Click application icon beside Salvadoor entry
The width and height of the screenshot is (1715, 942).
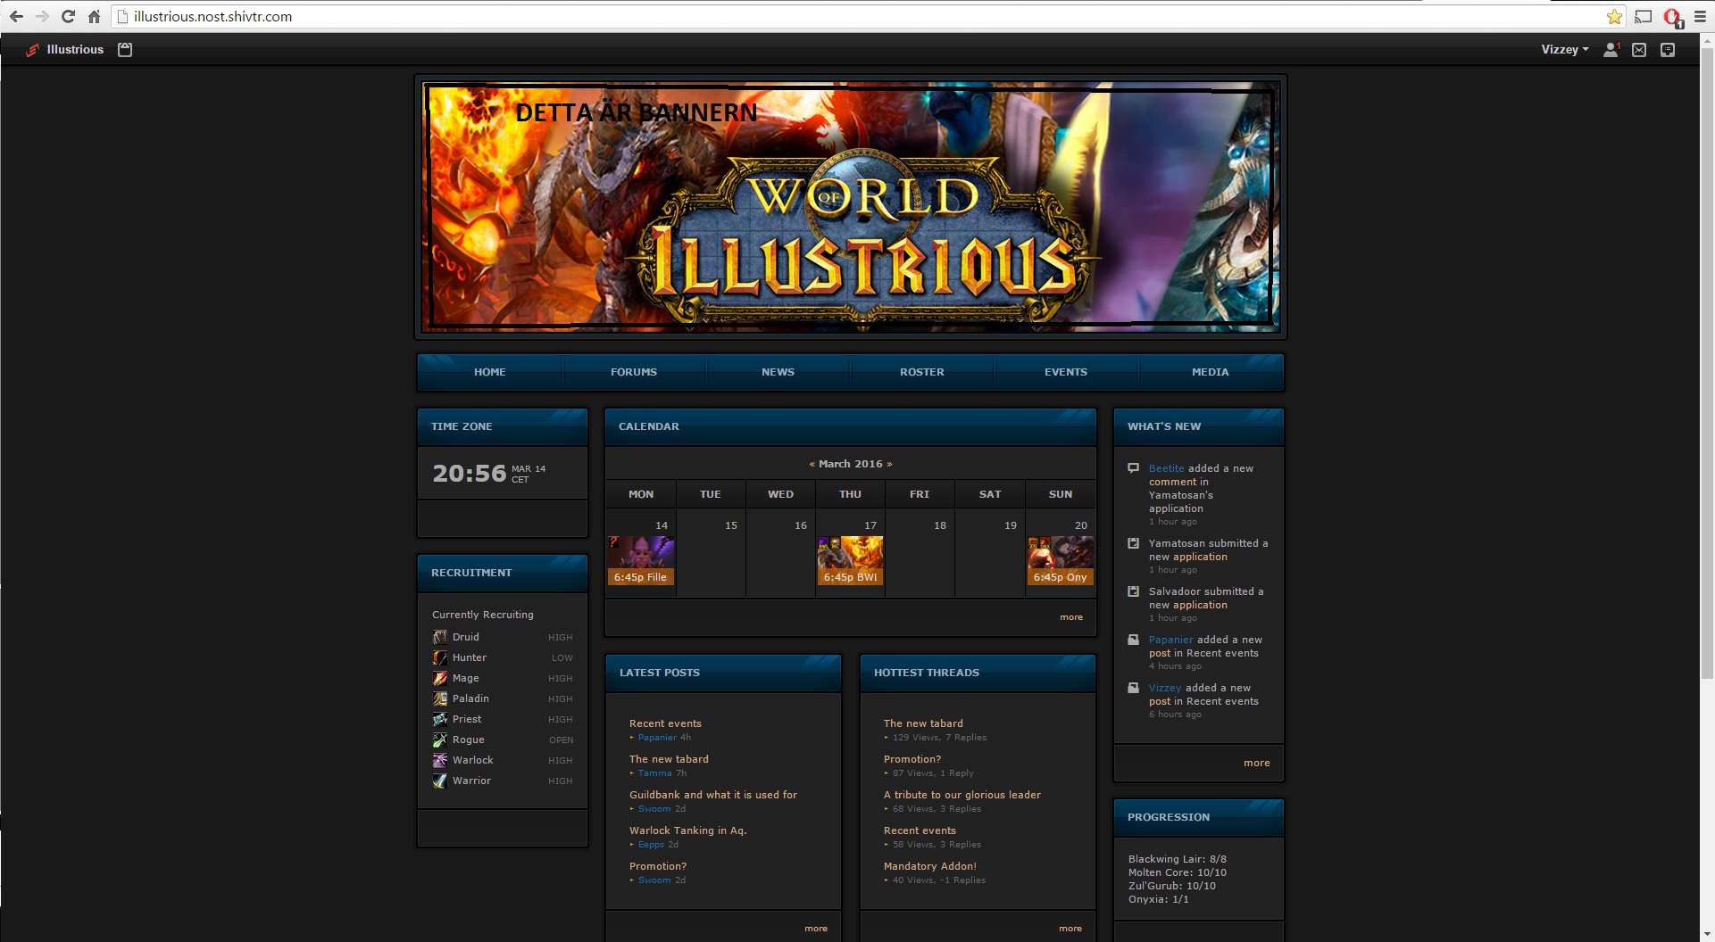pos(1133,591)
